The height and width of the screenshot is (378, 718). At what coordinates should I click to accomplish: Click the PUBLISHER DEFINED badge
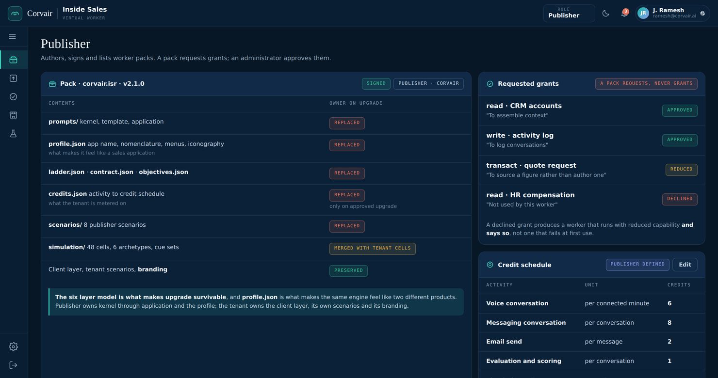[x=637, y=265]
